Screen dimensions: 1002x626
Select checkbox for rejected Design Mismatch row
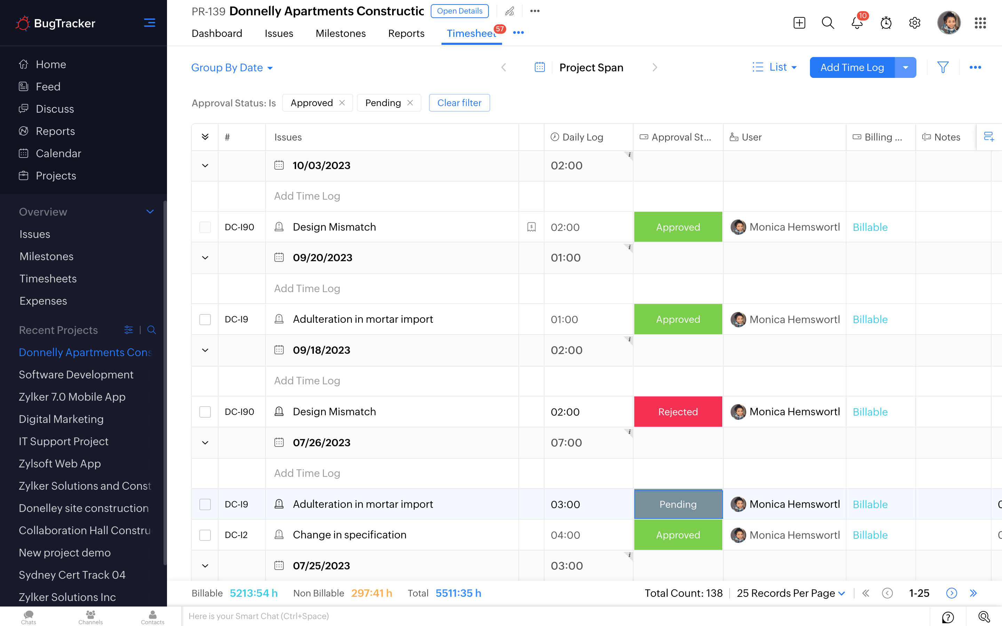tap(205, 411)
